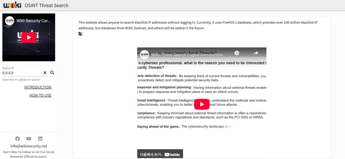Click the main video title text

pos(188,54)
